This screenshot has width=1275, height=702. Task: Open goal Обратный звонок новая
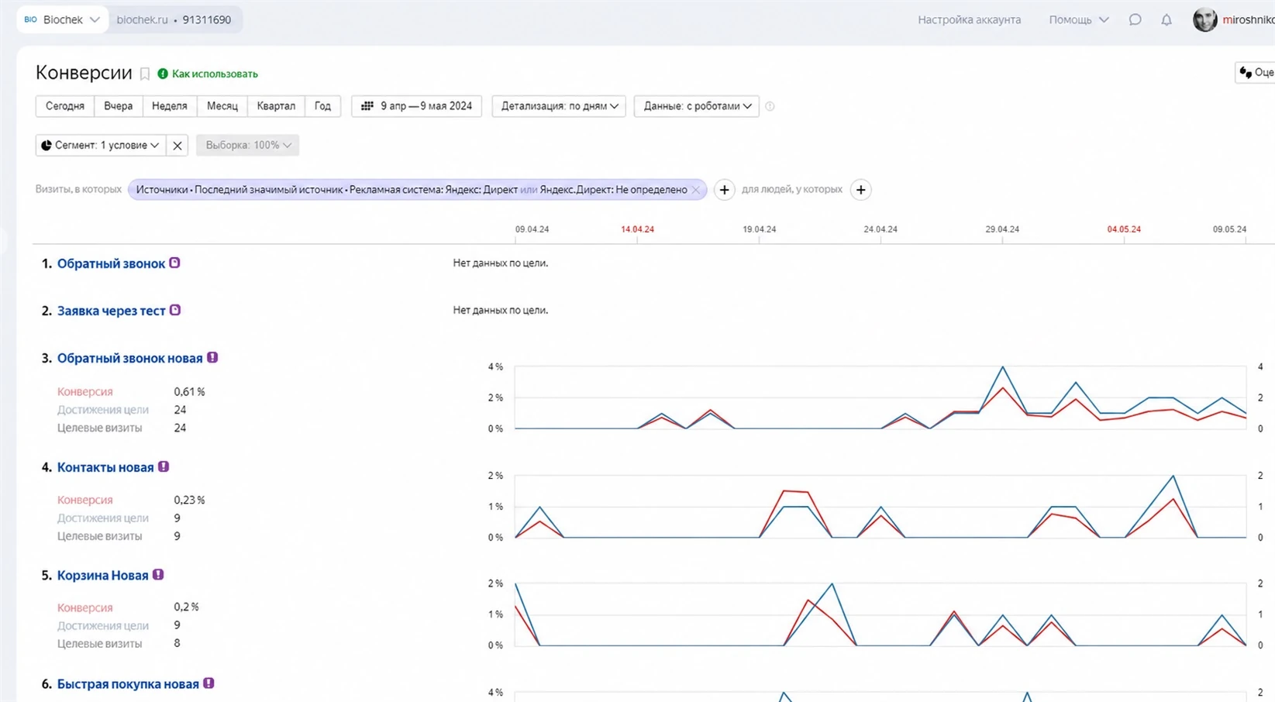pos(130,358)
